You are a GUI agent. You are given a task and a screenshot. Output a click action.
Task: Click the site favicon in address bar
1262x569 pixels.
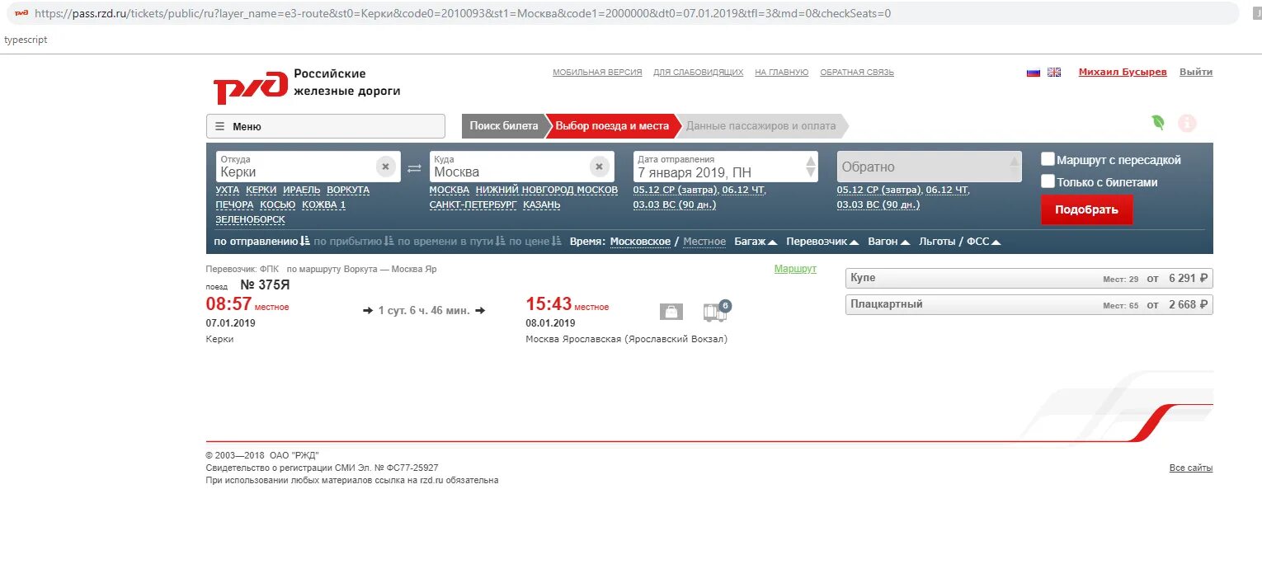(x=21, y=13)
